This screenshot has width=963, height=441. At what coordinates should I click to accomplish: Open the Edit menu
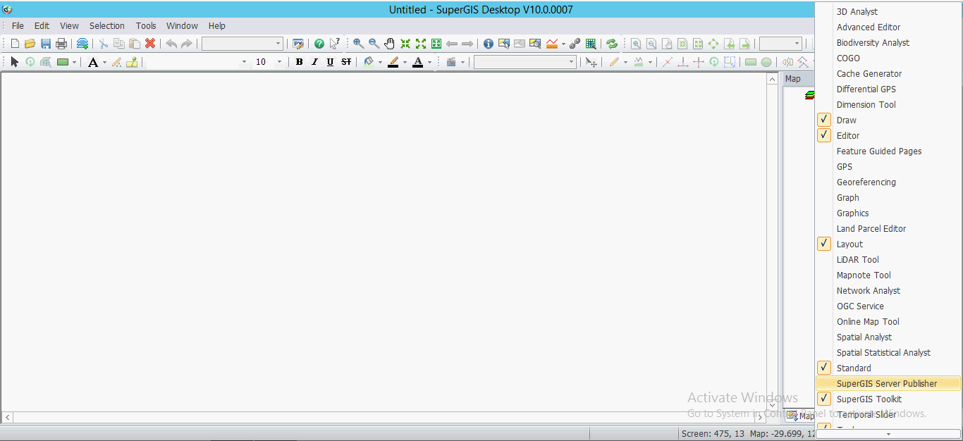pyautogui.click(x=42, y=26)
